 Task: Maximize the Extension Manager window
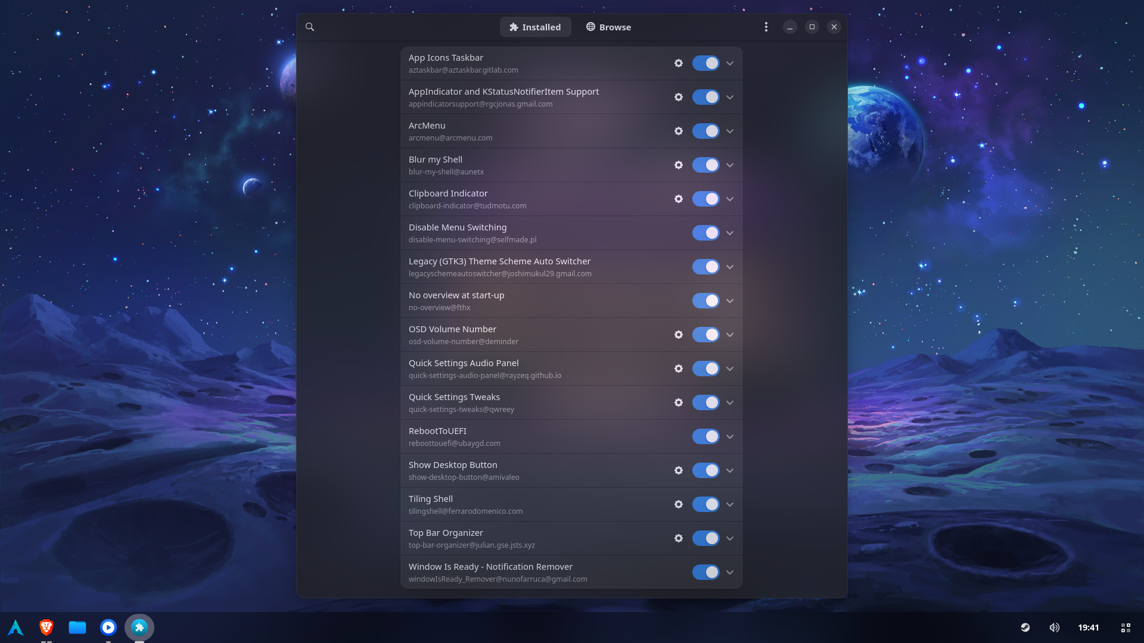[x=812, y=27]
